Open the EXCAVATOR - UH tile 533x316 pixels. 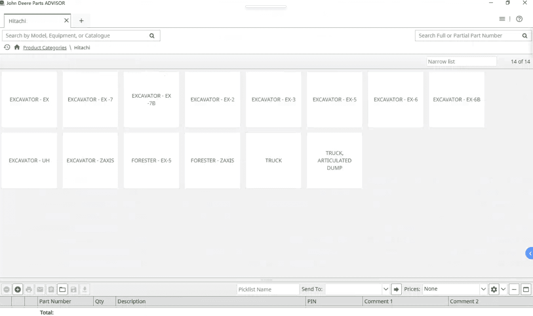click(x=29, y=160)
